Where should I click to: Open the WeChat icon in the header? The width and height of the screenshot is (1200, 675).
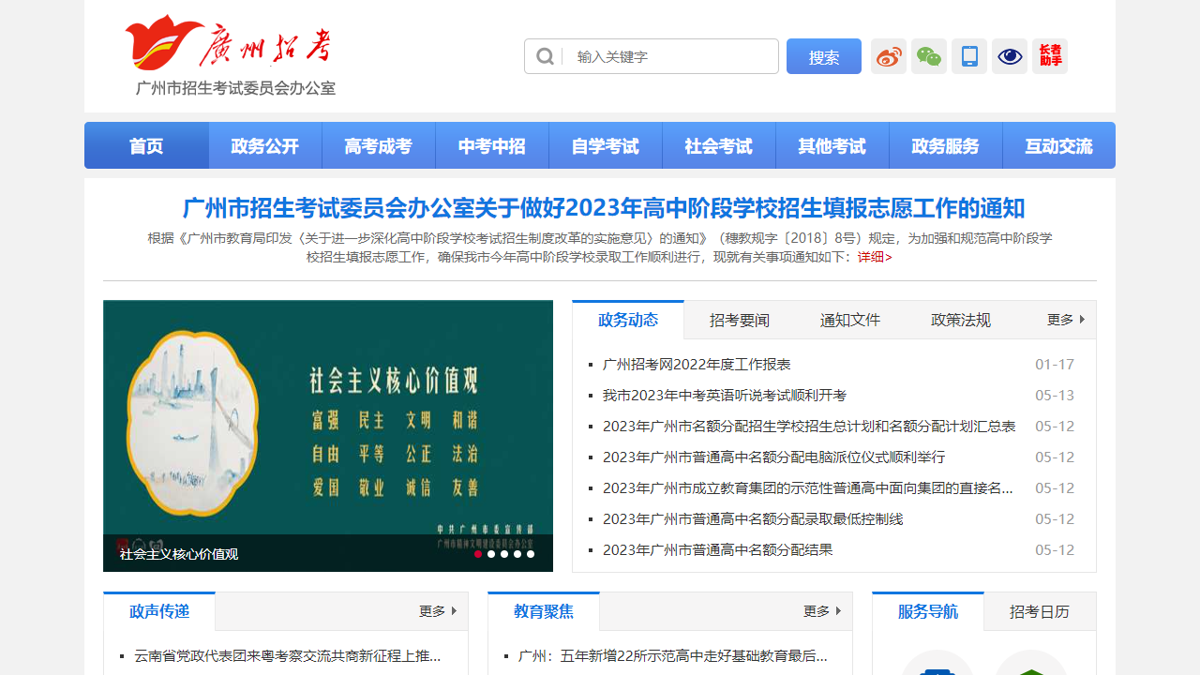(x=929, y=56)
